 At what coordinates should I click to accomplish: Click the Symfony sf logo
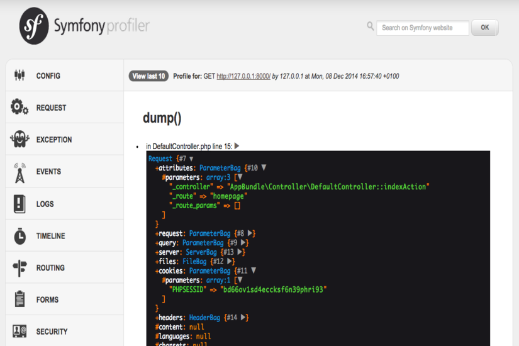pos(34,26)
